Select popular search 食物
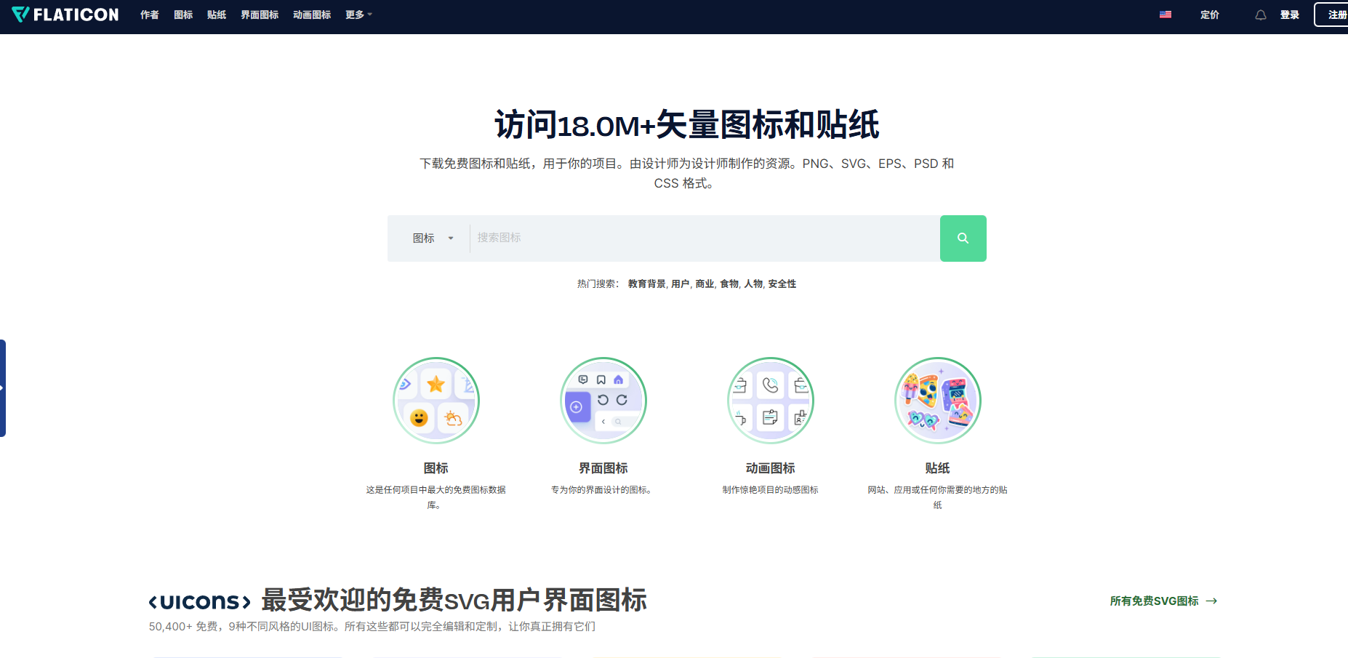 pos(729,284)
